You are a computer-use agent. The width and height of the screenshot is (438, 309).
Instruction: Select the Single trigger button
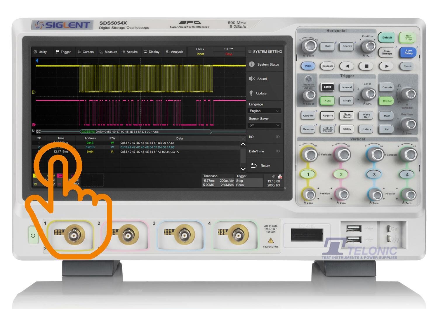pyautogui.click(x=347, y=101)
